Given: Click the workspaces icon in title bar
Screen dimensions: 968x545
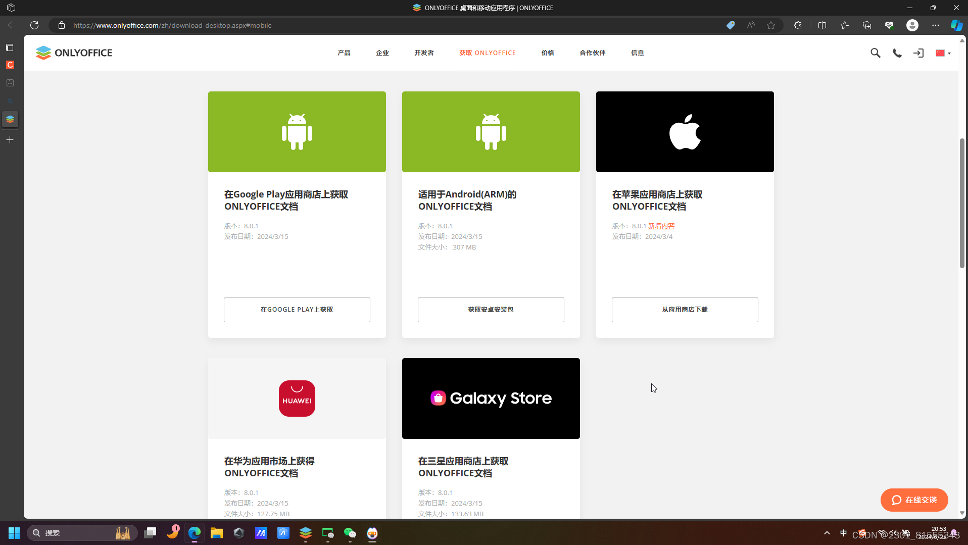Looking at the screenshot, I should point(11,8).
